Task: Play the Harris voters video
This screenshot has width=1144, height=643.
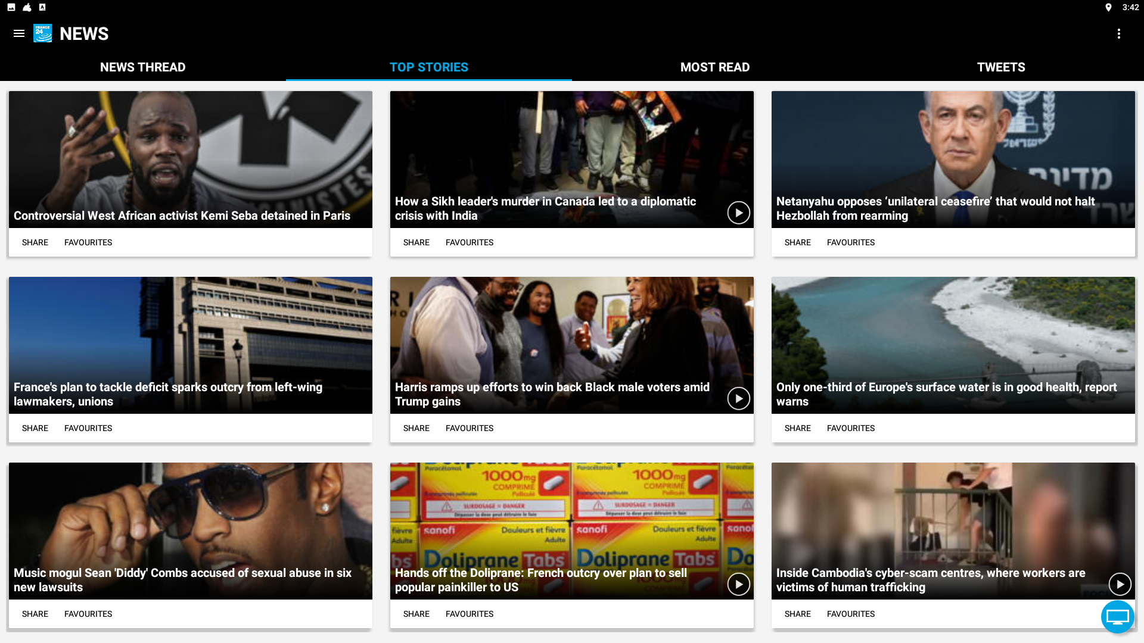Action: [738, 398]
